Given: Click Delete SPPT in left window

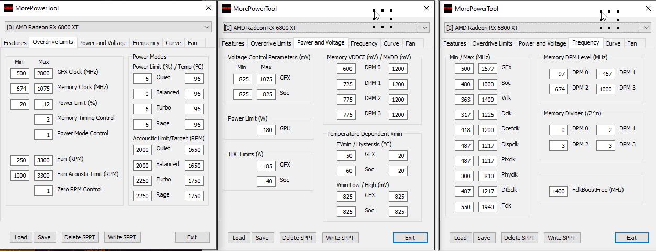Looking at the screenshot, I should 80,237.
